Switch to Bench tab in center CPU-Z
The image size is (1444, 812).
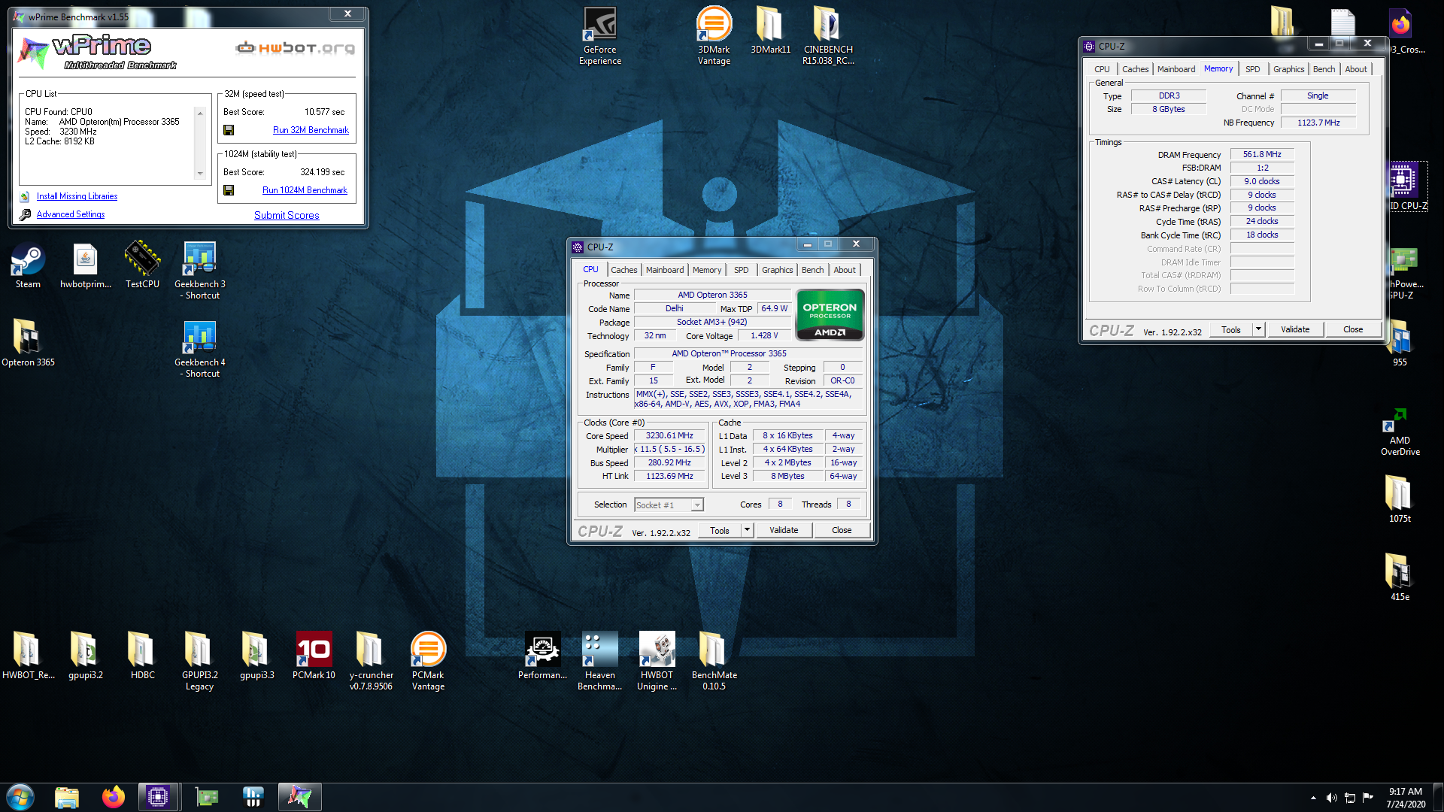point(812,270)
